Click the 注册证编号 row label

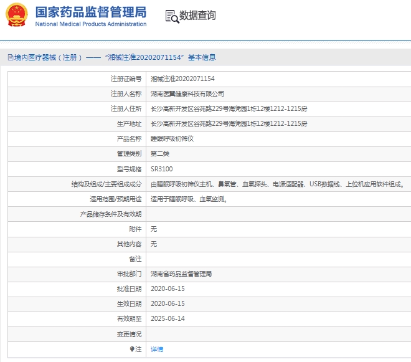[126, 79]
